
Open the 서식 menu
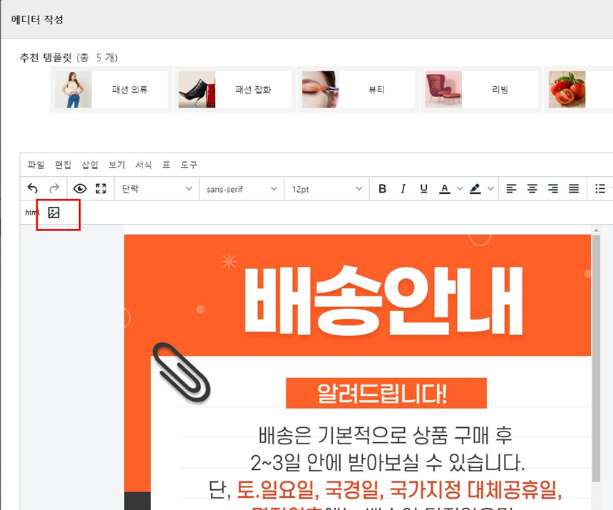pos(144,165)
